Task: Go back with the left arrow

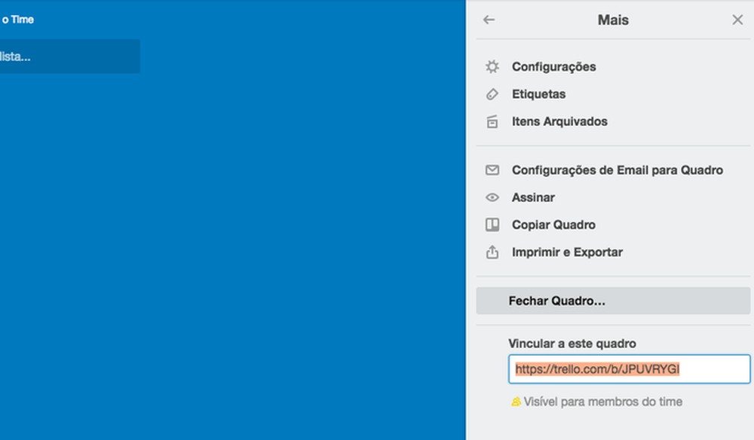Action: [x=489, y=20]
